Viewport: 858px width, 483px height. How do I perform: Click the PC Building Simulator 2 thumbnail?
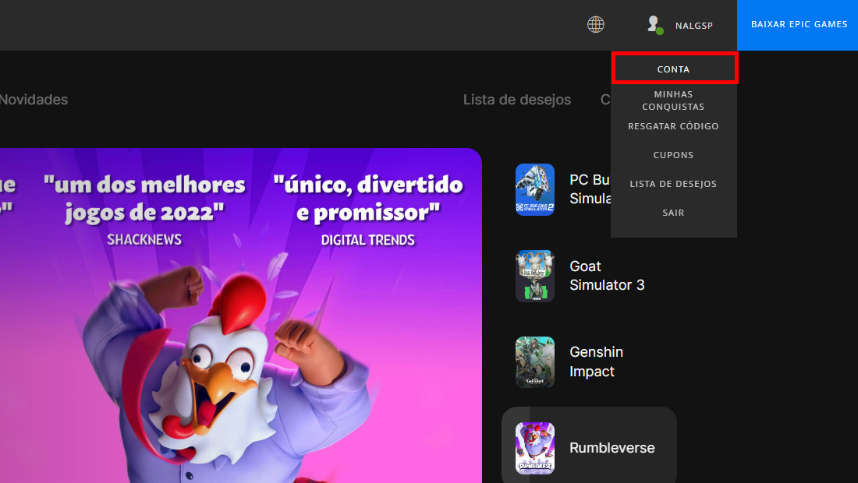click(x=535, y=189)
